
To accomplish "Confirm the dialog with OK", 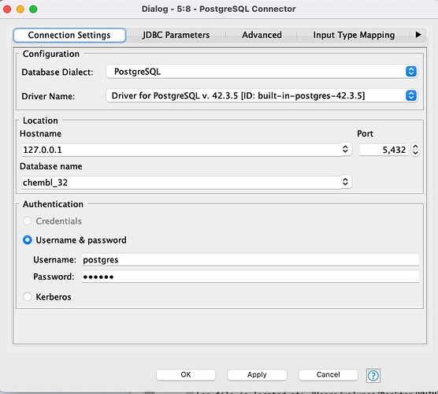I will (186, 375).
